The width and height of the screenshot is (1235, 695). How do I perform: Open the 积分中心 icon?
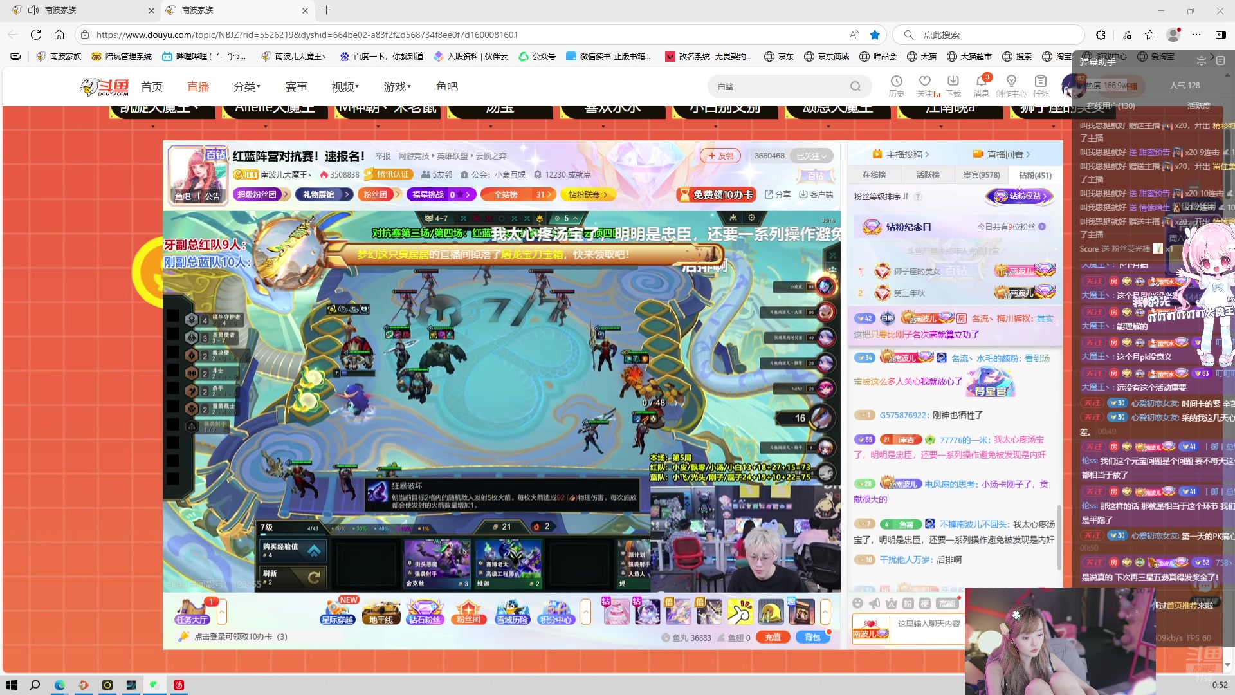pyautogui.click(x=556, y=611)
